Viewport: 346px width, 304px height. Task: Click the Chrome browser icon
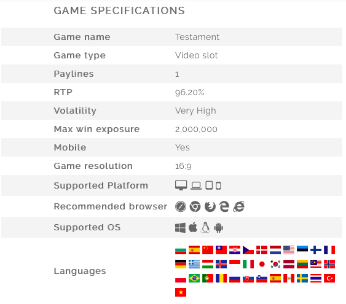pos(195,206)
